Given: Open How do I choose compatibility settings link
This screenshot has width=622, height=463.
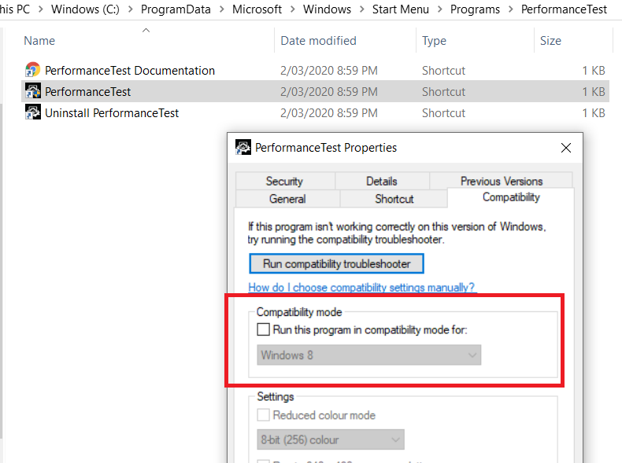Looking at the screenshot, I should point(361,288).
